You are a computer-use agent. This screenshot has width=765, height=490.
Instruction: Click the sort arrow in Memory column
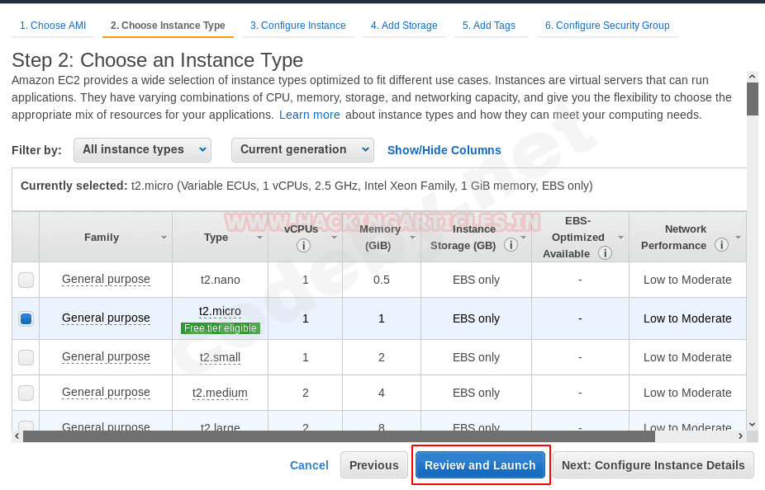click(x=411, y=238)
